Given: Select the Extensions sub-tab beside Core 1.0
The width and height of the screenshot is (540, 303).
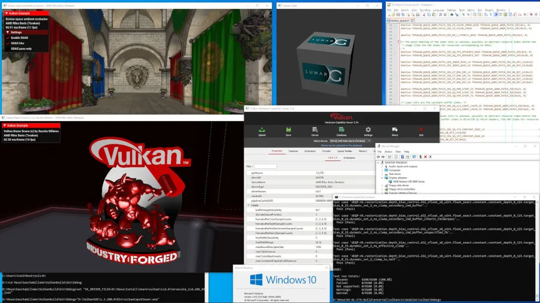Looking at the screenshot, I should (349, 157).
